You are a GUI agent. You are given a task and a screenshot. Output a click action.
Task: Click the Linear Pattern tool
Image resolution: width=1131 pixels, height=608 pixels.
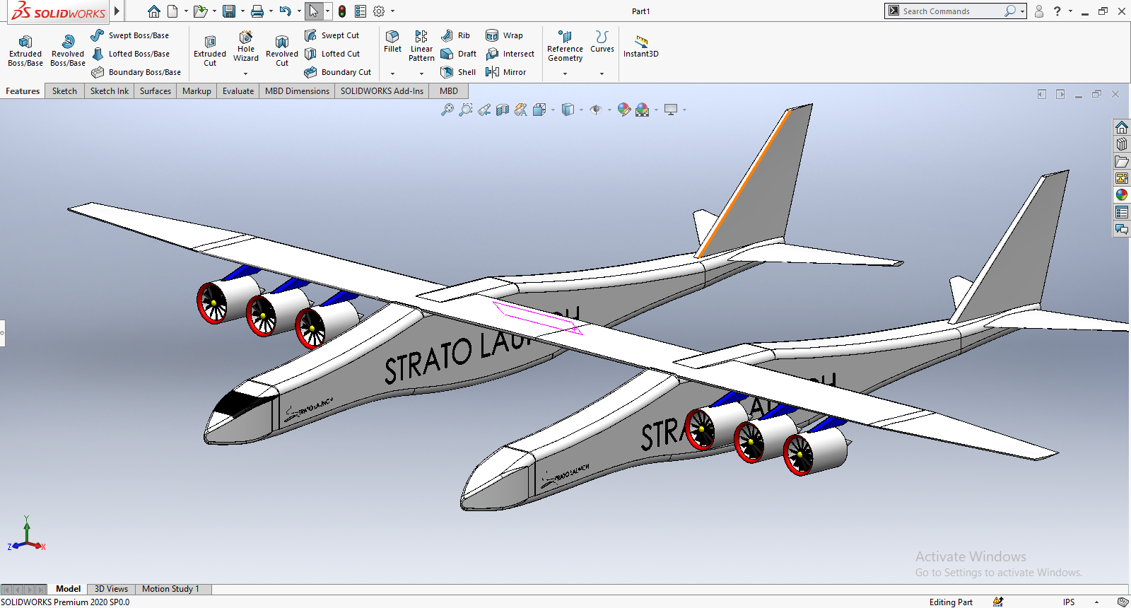[x=421, y=46]
